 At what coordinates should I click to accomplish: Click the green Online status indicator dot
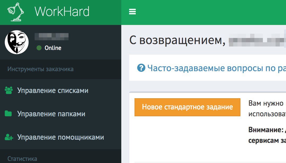tap(39, 48)
